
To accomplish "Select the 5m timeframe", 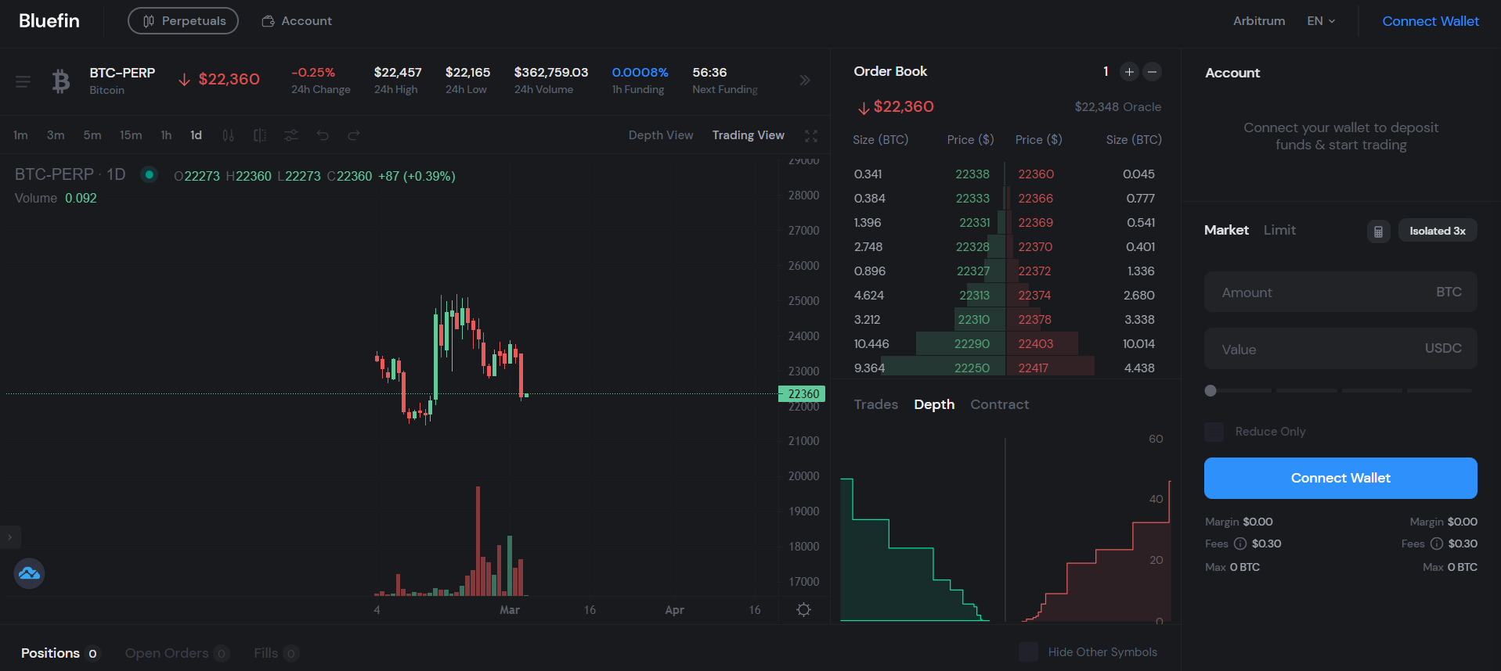I will pos(92,135).
